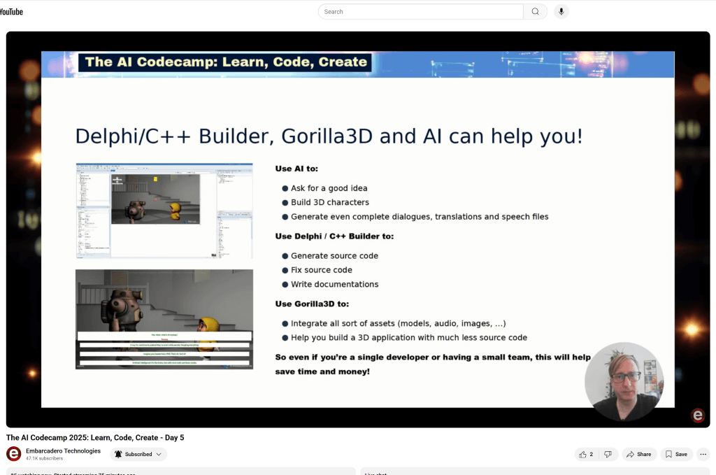
Task: Click the YouTube logo
Action: [11, 12]
